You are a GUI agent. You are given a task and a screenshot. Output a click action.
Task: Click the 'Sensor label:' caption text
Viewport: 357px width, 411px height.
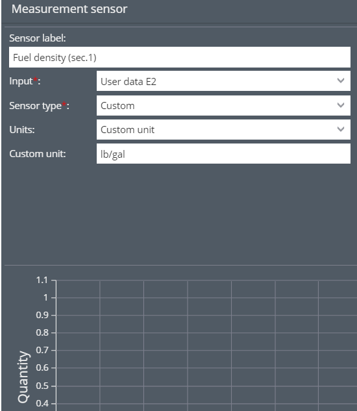click(x=38, y=38)
